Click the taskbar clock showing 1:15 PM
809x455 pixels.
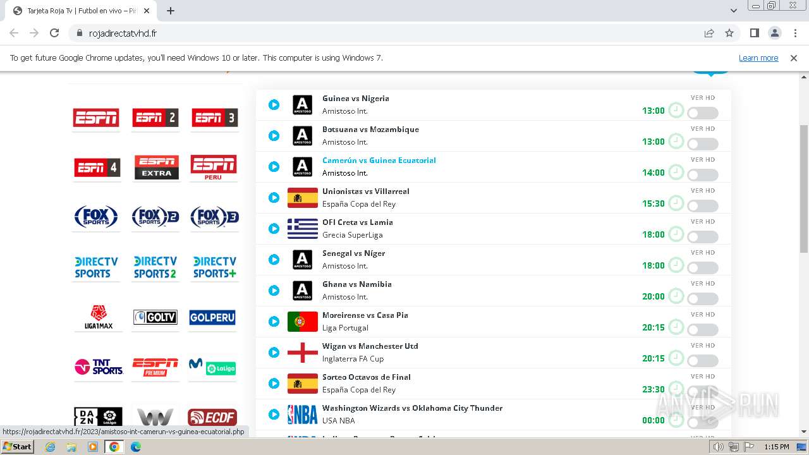(x=777, y=447)
